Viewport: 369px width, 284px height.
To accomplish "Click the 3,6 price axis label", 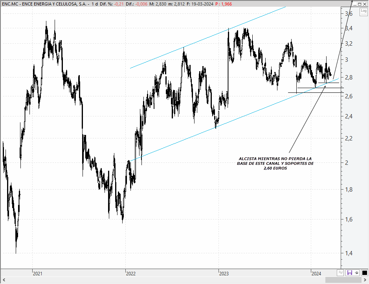I will 349,14.
